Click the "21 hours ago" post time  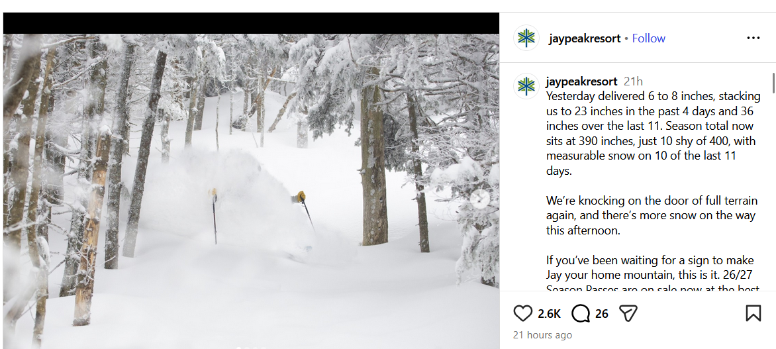click(542, 335)
